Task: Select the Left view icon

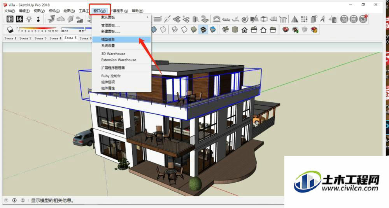Action: click(x=273, y=30)
